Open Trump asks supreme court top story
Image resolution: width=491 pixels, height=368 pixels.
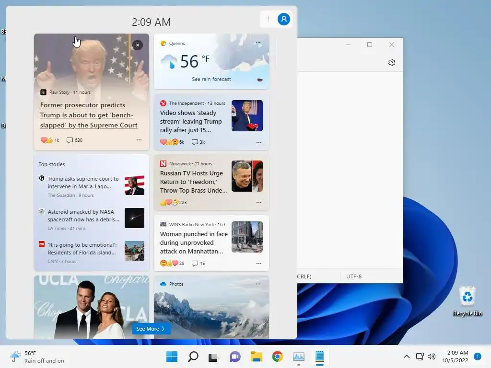83,183
